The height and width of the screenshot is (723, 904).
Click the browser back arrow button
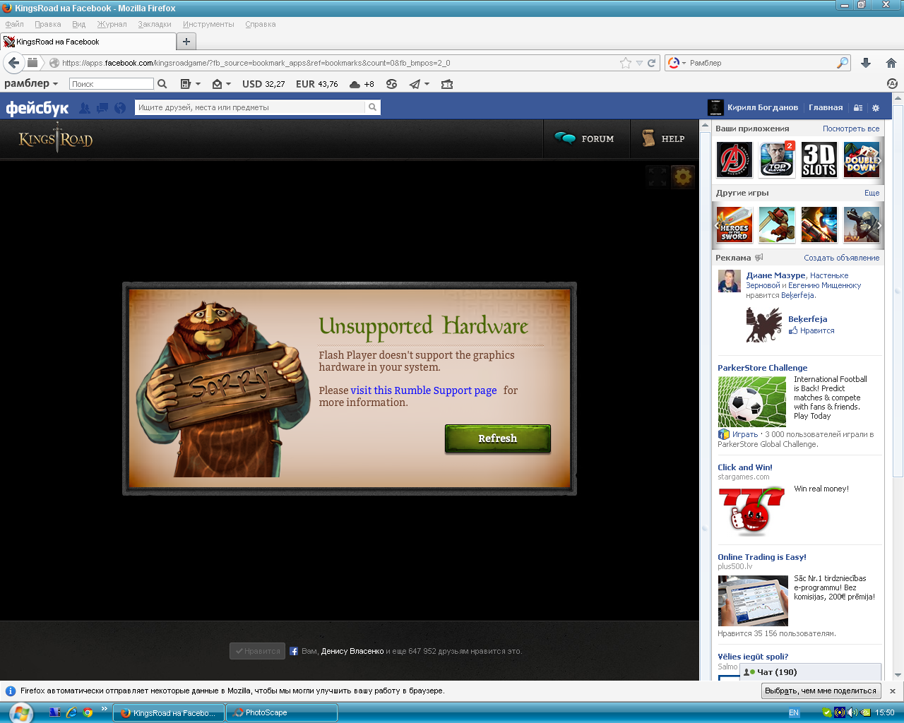[13, 63]
